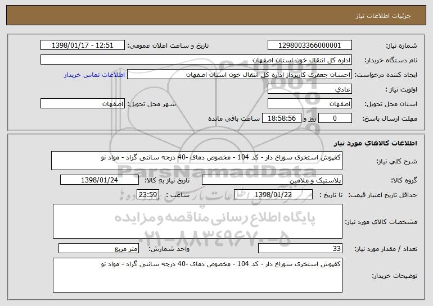
Task: Click the label حداقل تاریخ اعتبار قیمت
Action: click(x=383, y=195)
